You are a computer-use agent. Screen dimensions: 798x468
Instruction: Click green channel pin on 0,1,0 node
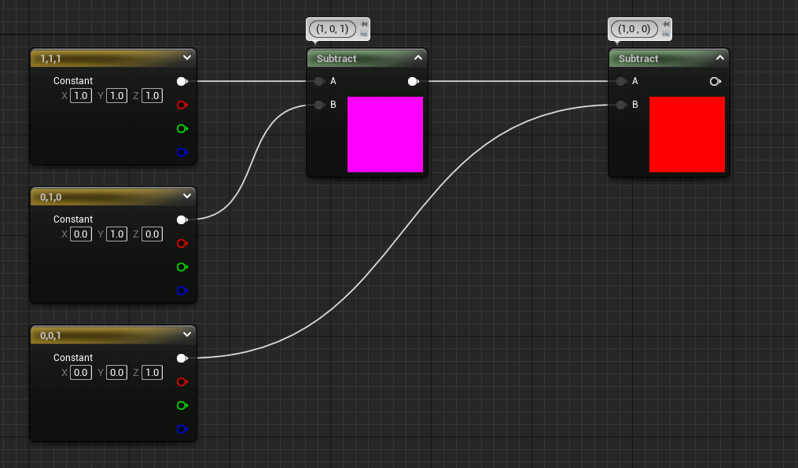pyautogui.click(x=182, y=267)
